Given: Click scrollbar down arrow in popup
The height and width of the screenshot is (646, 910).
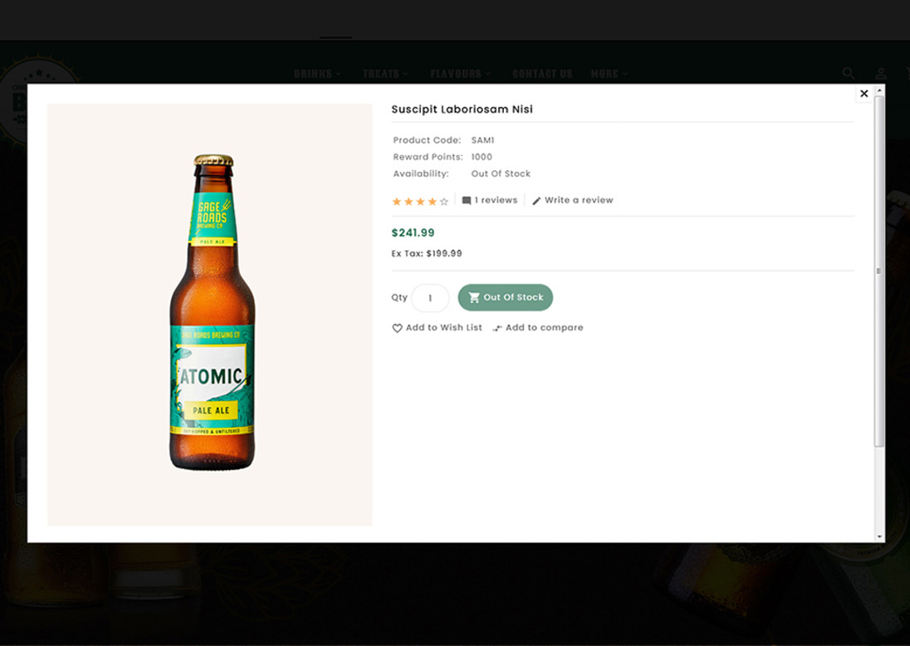Looking at the screenshot, I should 879,537.
